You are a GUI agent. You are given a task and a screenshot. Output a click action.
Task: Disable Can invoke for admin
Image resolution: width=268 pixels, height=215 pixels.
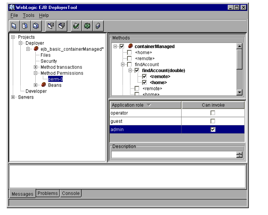pos(213,129)
